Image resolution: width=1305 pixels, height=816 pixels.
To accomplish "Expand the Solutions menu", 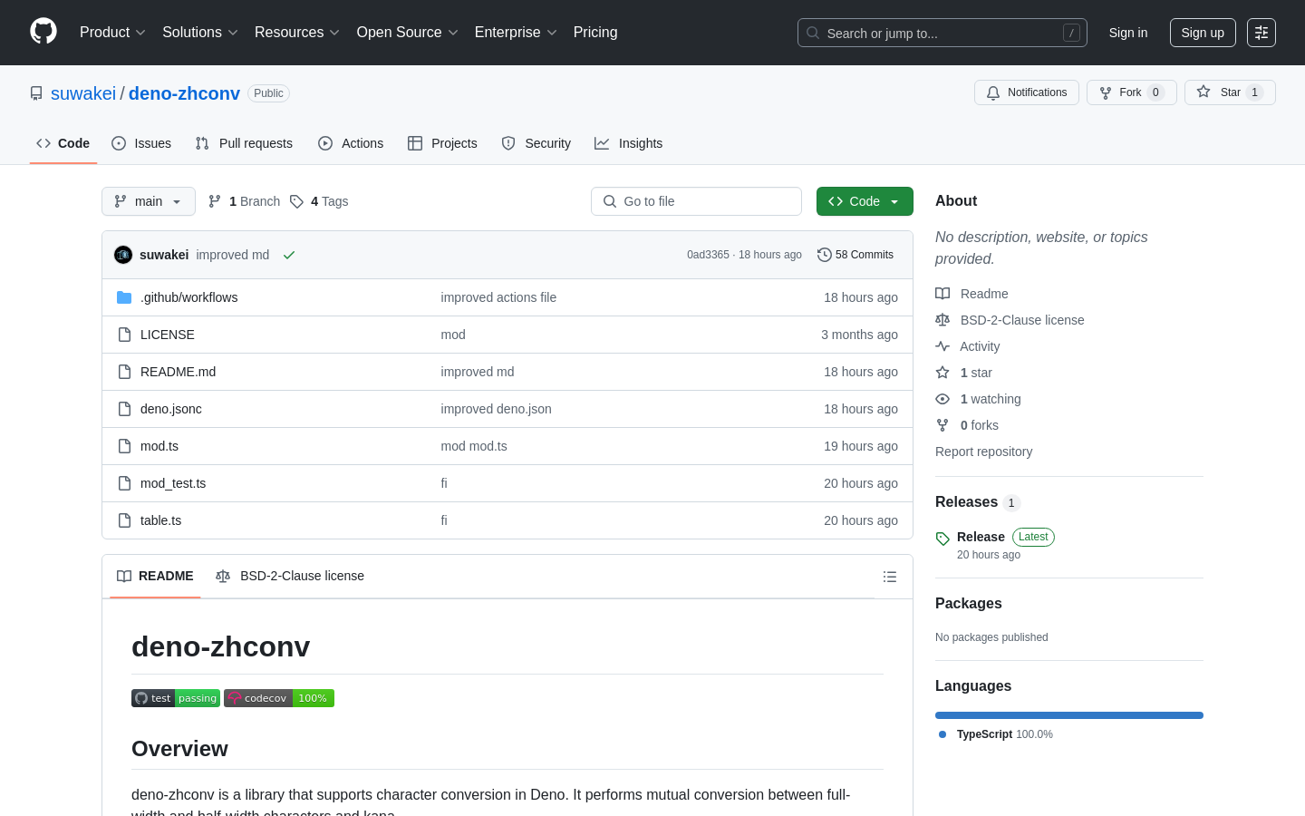I will pos(200,33).
